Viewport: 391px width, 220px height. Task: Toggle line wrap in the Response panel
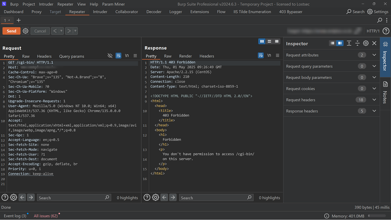click(x=261, y=56)
